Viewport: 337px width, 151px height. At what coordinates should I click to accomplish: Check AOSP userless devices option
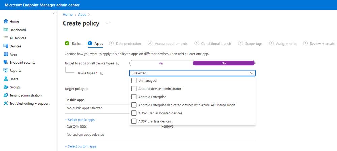click(x=134, y=121)
